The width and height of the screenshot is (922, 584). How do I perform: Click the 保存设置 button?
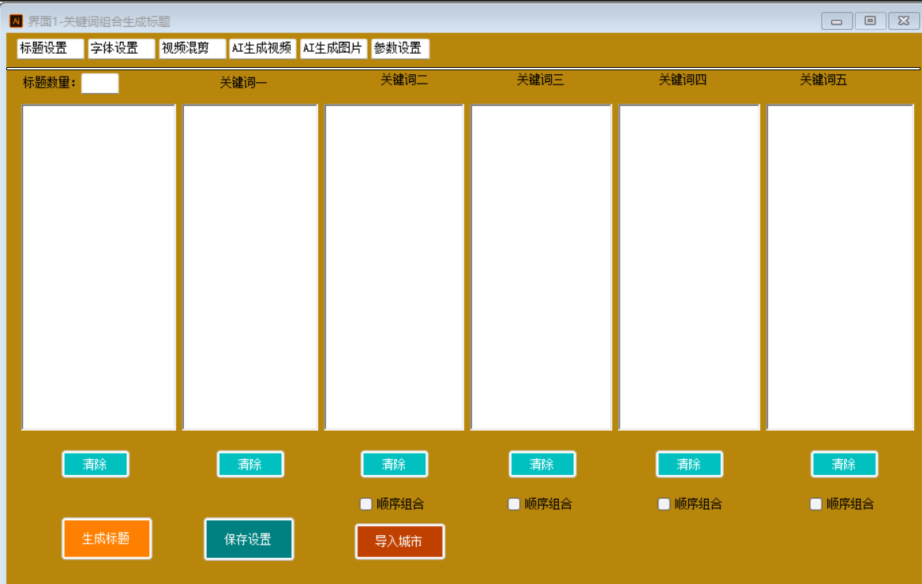pos(249,539)
